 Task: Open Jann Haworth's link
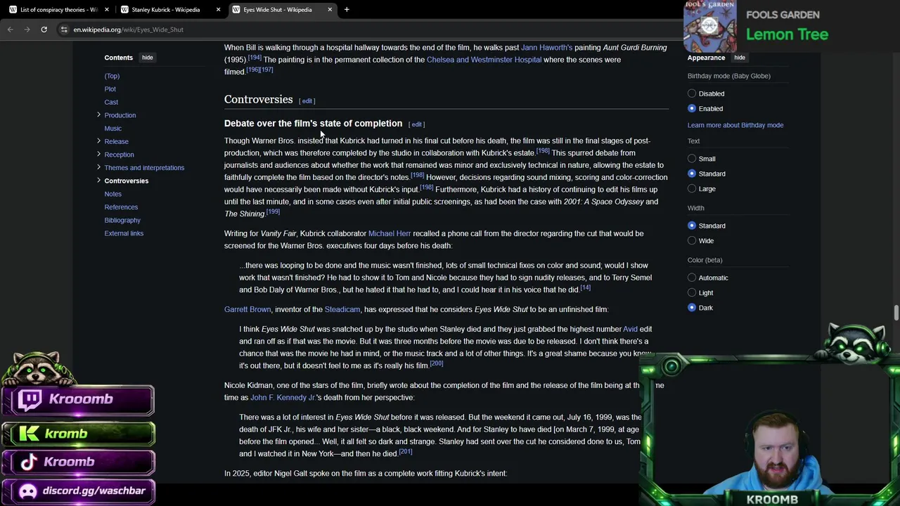(546, 47)
